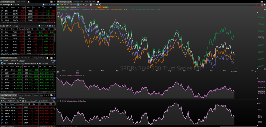The width and height of the screenshot is (266, 127).
Task: Click the filter funnel icon for New 52W Lows
Action: pyautogui.click(x=2, y=101)
